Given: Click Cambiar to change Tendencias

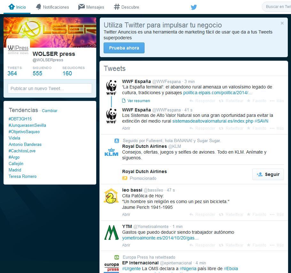Looking at the screenshot, I should [x=50, y=111].
